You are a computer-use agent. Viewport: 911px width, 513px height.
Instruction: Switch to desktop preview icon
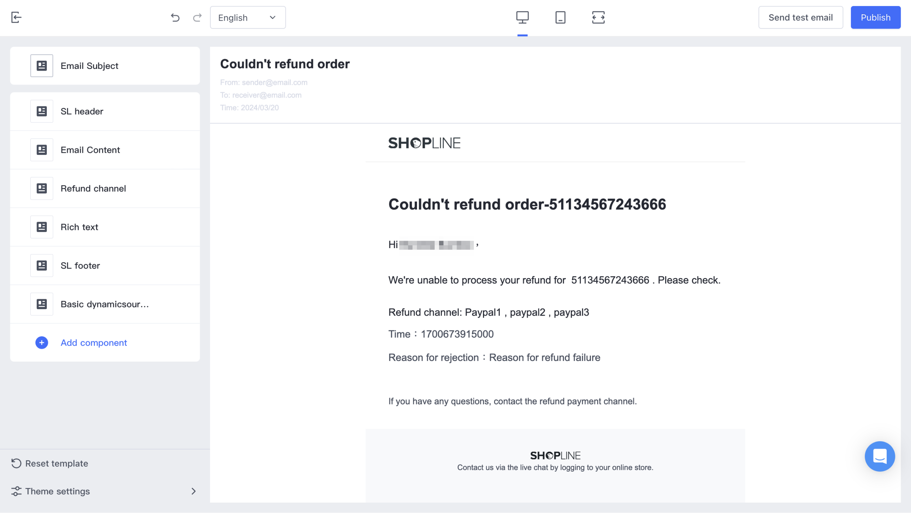pyautogui.click(x=522, y=17)
